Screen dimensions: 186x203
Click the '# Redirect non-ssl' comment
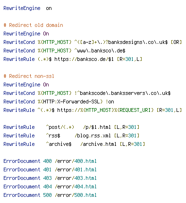(x=29, y=76)
